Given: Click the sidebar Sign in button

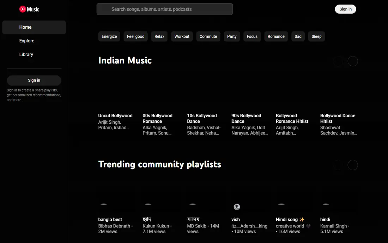Looking at the screenshot, I should [34, 80].
